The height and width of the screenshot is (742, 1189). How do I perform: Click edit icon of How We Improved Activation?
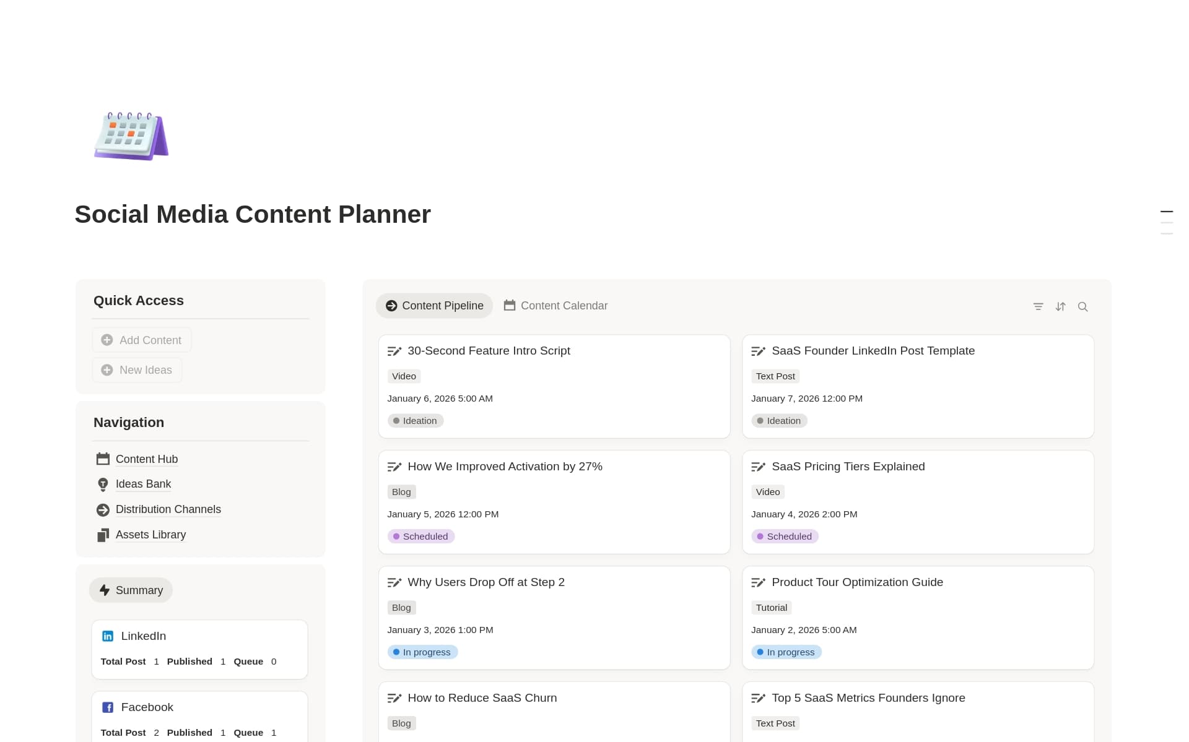[x=394, y=467]
